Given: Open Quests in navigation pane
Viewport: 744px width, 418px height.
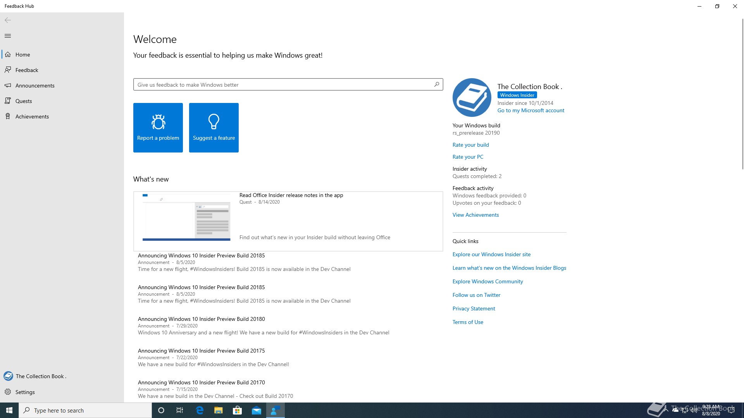Looking at the screenshot, I should 62,101.
